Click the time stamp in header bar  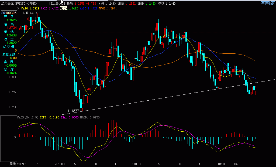[x=57, y=3]
